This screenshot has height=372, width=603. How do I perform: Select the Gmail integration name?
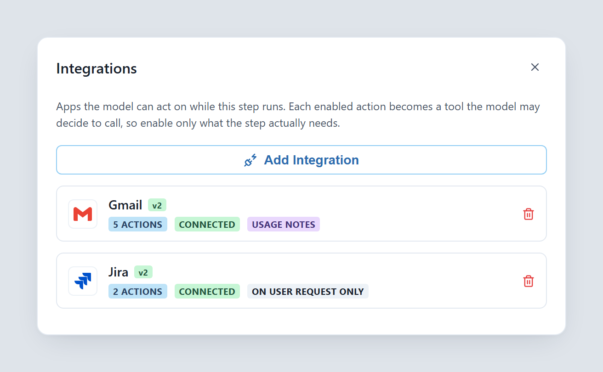(x=125, y=205)
